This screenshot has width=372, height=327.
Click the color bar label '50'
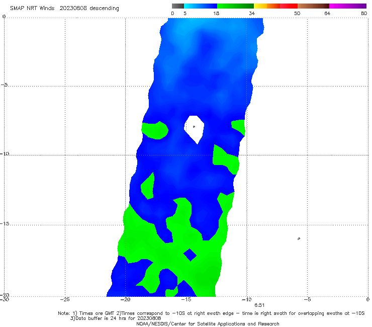297,14
